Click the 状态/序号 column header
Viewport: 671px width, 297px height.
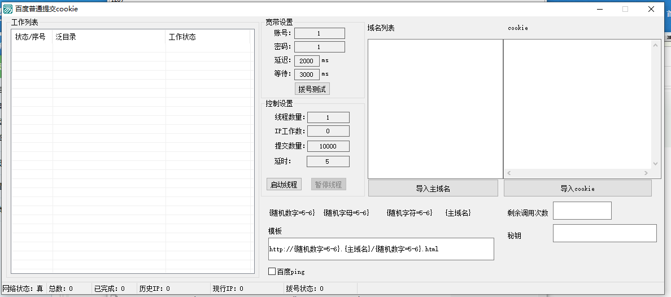[32, 37]
